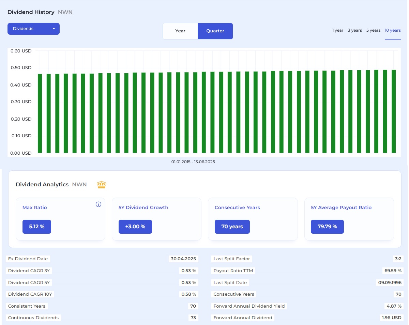
Task: Click the 30.04.2025 value
Action: [x=183, y=259]
